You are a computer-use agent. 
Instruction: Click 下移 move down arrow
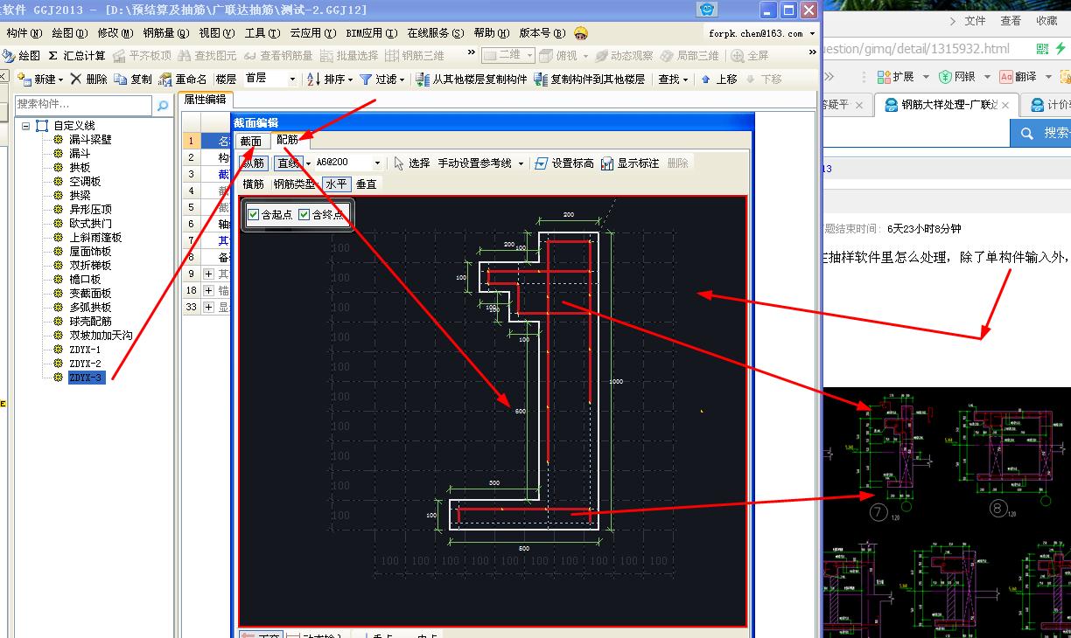point(764,79)
